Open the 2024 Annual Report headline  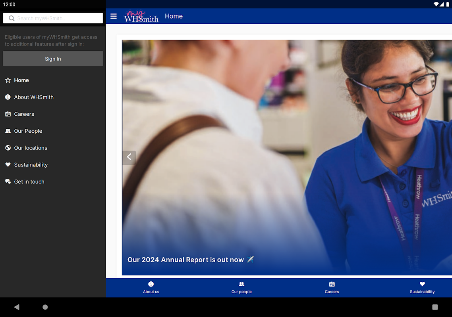tap(191, 260)
